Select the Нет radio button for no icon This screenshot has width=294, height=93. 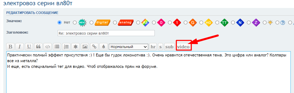[60, 23]
